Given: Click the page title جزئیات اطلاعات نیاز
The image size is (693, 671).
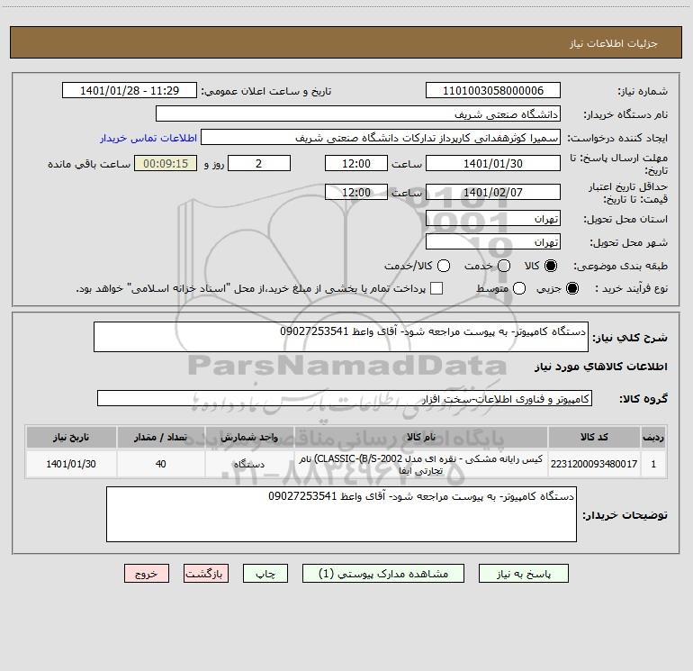Looking at the screenshot, I should pos(614,43).
